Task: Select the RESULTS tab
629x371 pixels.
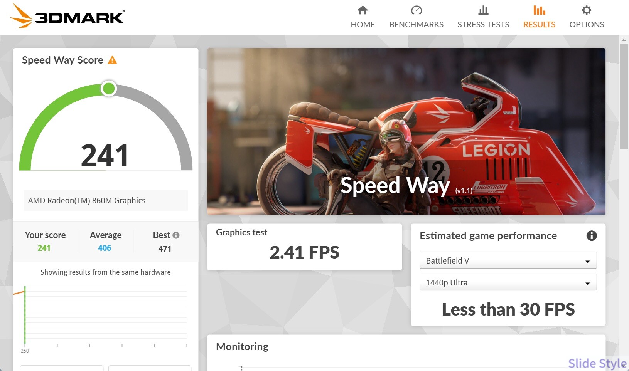Action: (x=539, y=24)
